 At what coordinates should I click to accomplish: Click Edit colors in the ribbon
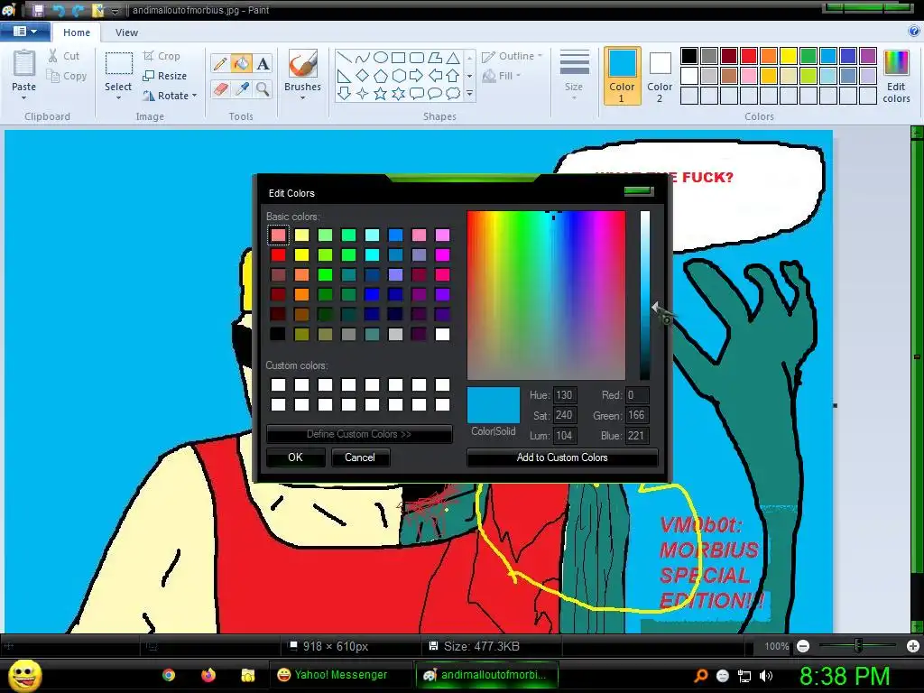pyautogui.click(x=896, y=77)
